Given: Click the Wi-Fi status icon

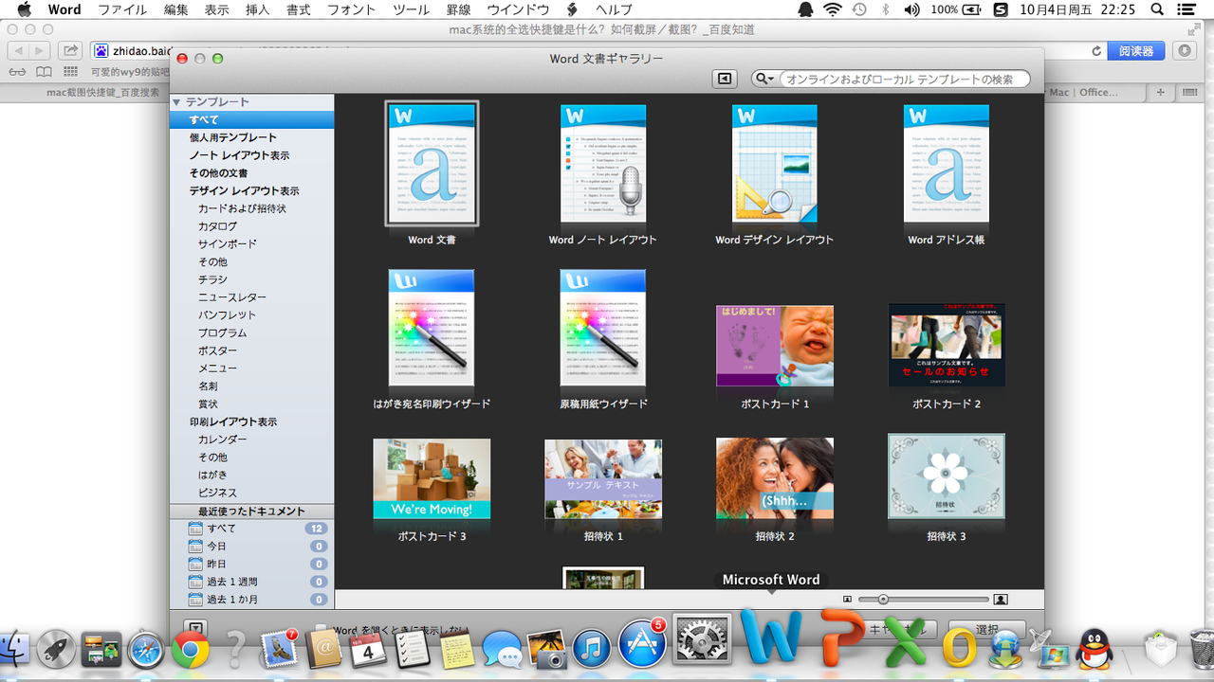Looking at the screenshot, I should [833, 9].
